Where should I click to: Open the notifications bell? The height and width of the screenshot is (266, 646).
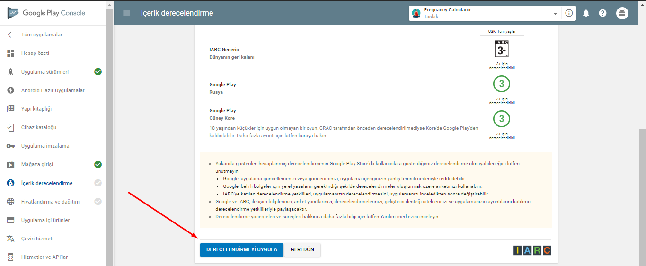click(x=586, y=13)
